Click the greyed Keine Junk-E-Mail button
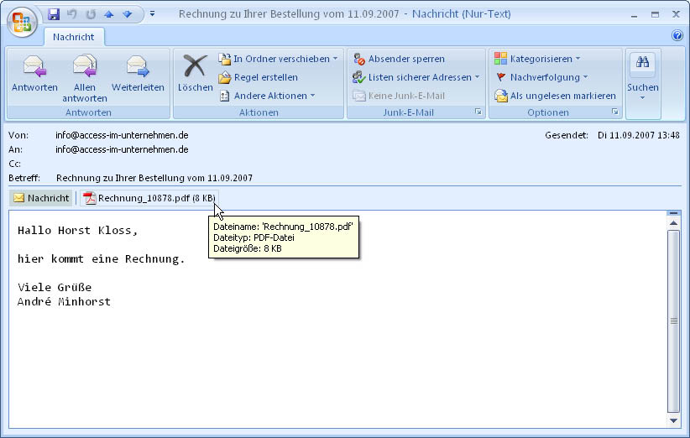 click(399, 96)
